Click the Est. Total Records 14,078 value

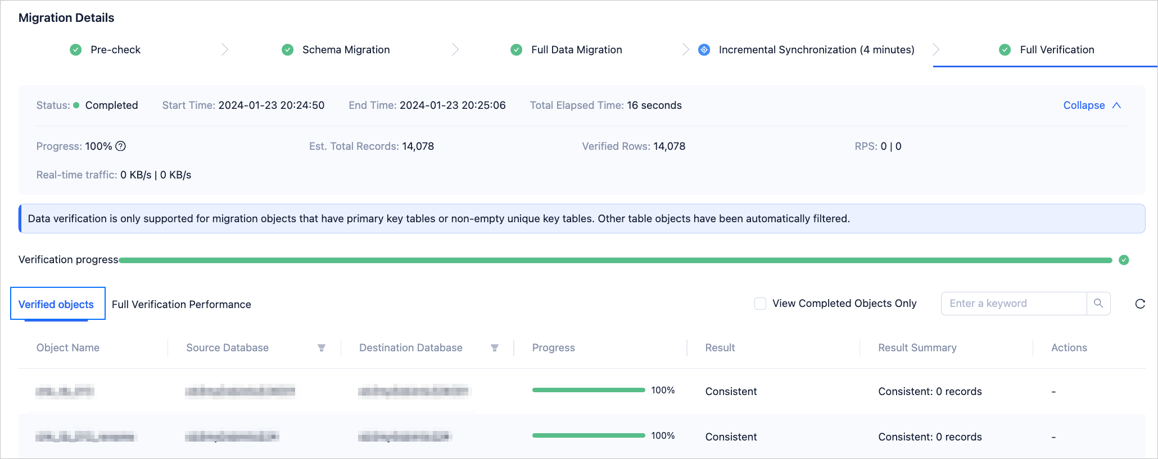(x=418, y=146)
